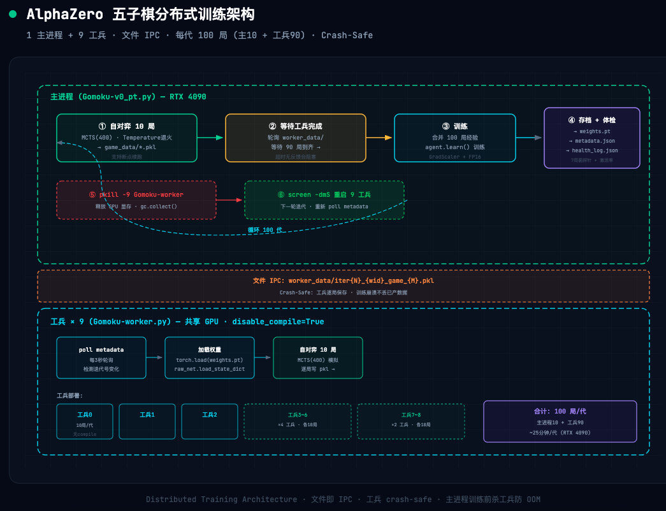The image size is (666, 511).
Task: Select the text "×4 工兵 · 各10局"
Action: coord(298,425)
